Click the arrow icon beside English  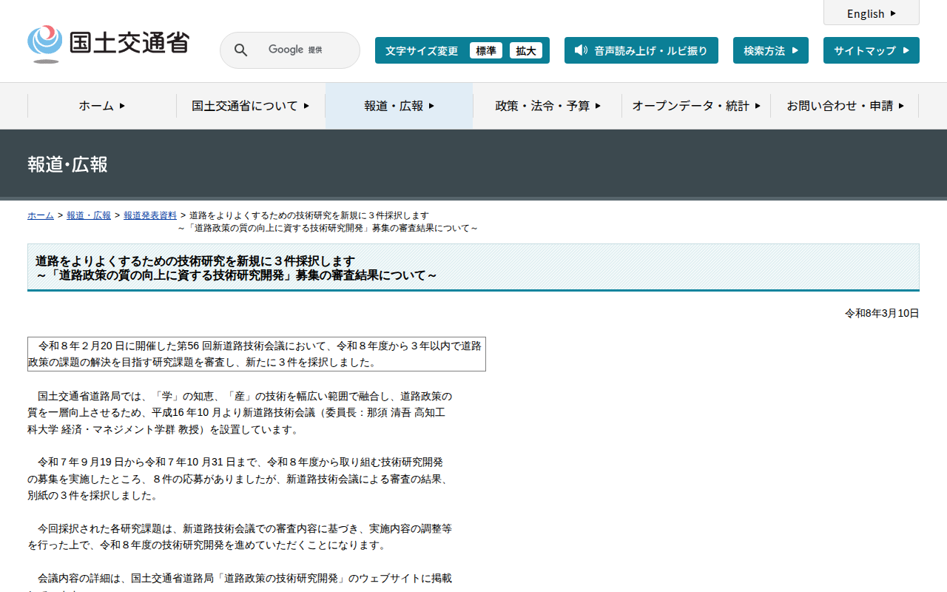(893, 13)
